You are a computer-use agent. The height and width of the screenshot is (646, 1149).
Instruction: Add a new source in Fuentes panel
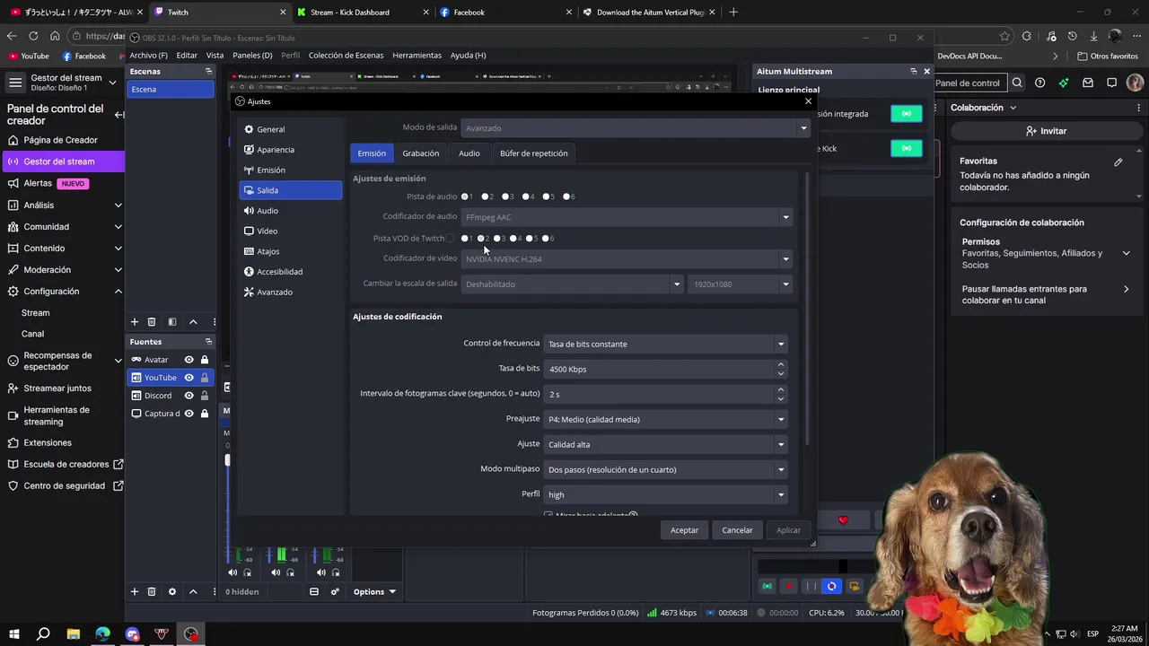click(x=135, y=591)
